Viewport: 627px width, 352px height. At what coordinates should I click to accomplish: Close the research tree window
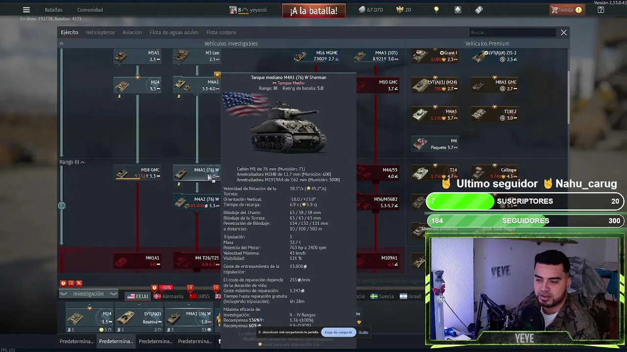[x=564, y=32]
